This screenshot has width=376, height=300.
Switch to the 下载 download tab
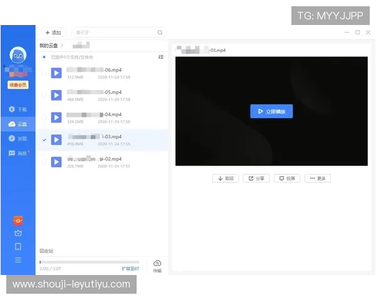18,109
